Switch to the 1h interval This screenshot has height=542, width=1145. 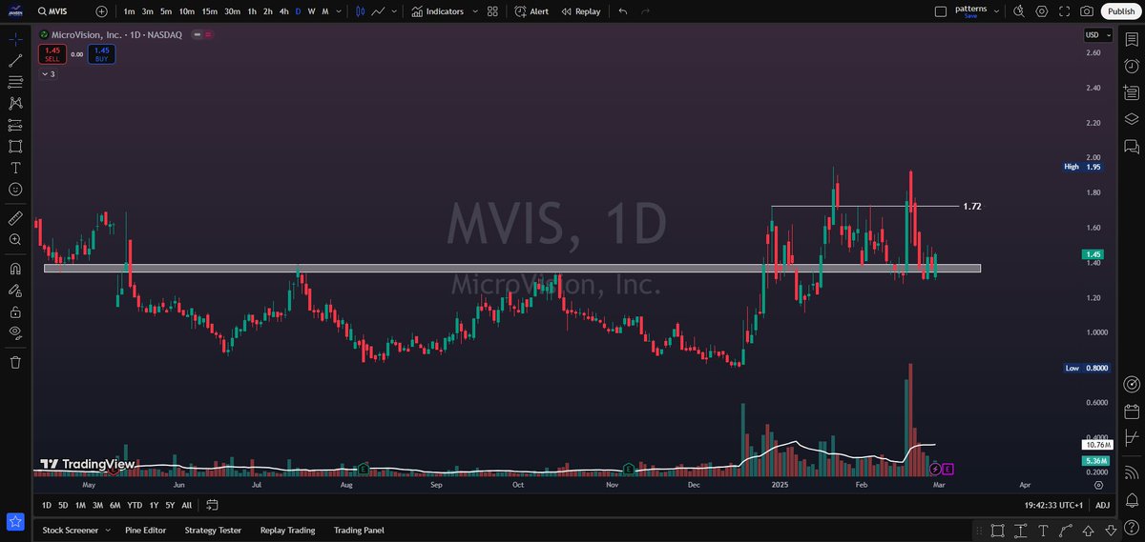click(252, 11)
